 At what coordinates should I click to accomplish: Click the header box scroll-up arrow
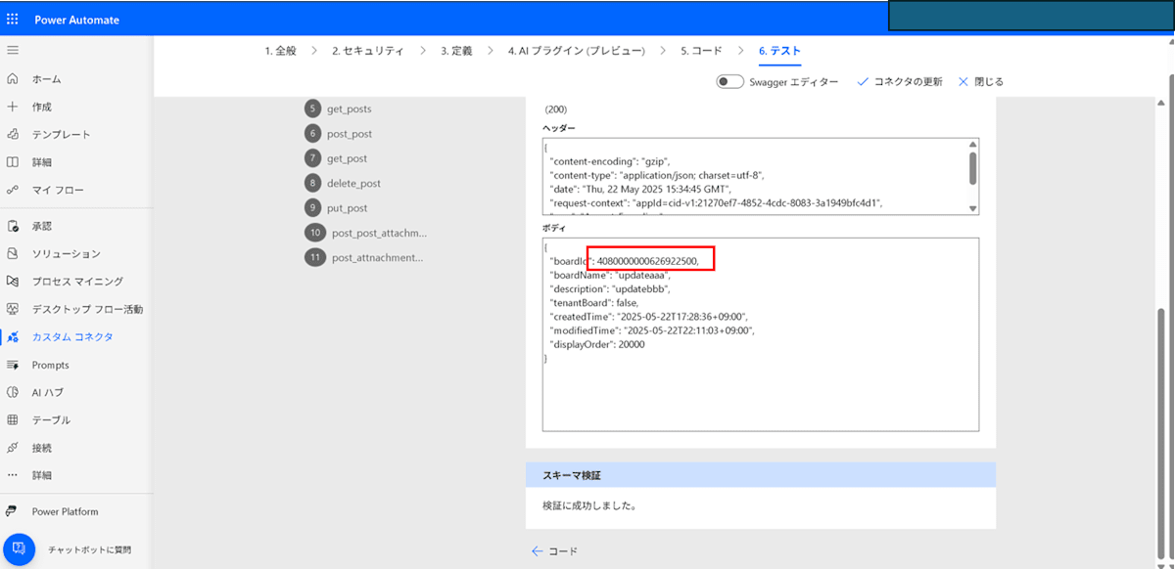point(972,145)
